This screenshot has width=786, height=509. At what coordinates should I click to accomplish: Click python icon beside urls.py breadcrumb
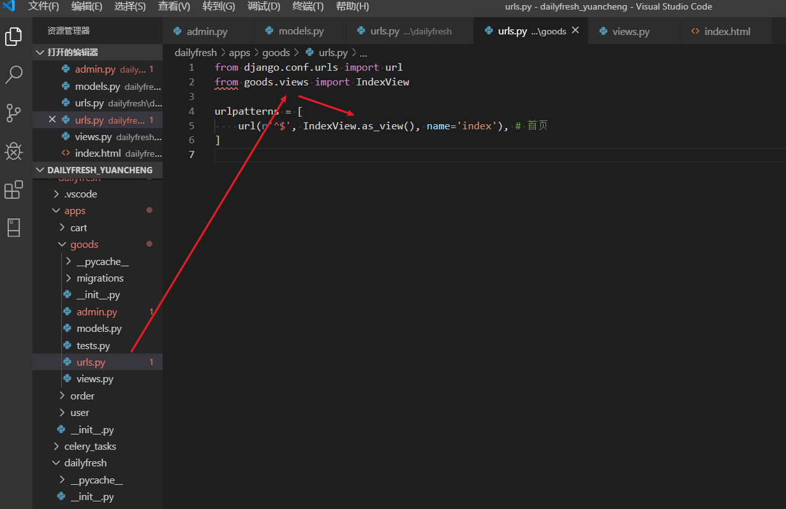click(310, 53)
